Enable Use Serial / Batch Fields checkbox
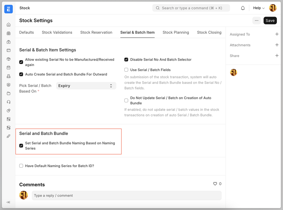Viewport: 283px width, 210px height. [x=126, y=70]
